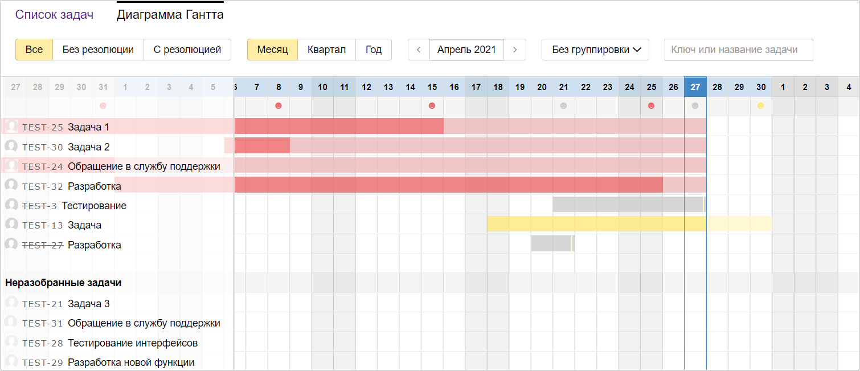Click the struck-through TEST-27 link
Viewport: 860px width, 371px height.
pos(43,245)
